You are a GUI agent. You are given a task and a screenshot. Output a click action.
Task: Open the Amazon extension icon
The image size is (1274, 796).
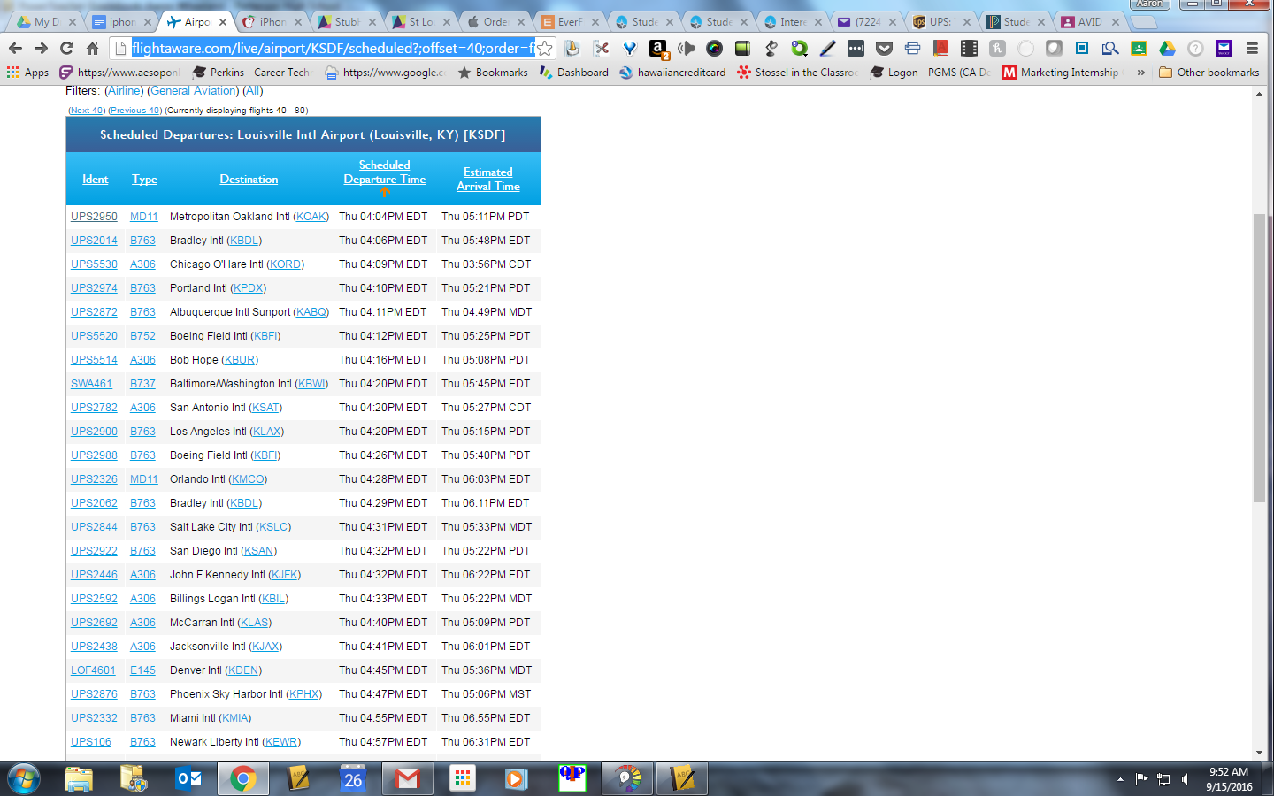click(x=658, y=49)
